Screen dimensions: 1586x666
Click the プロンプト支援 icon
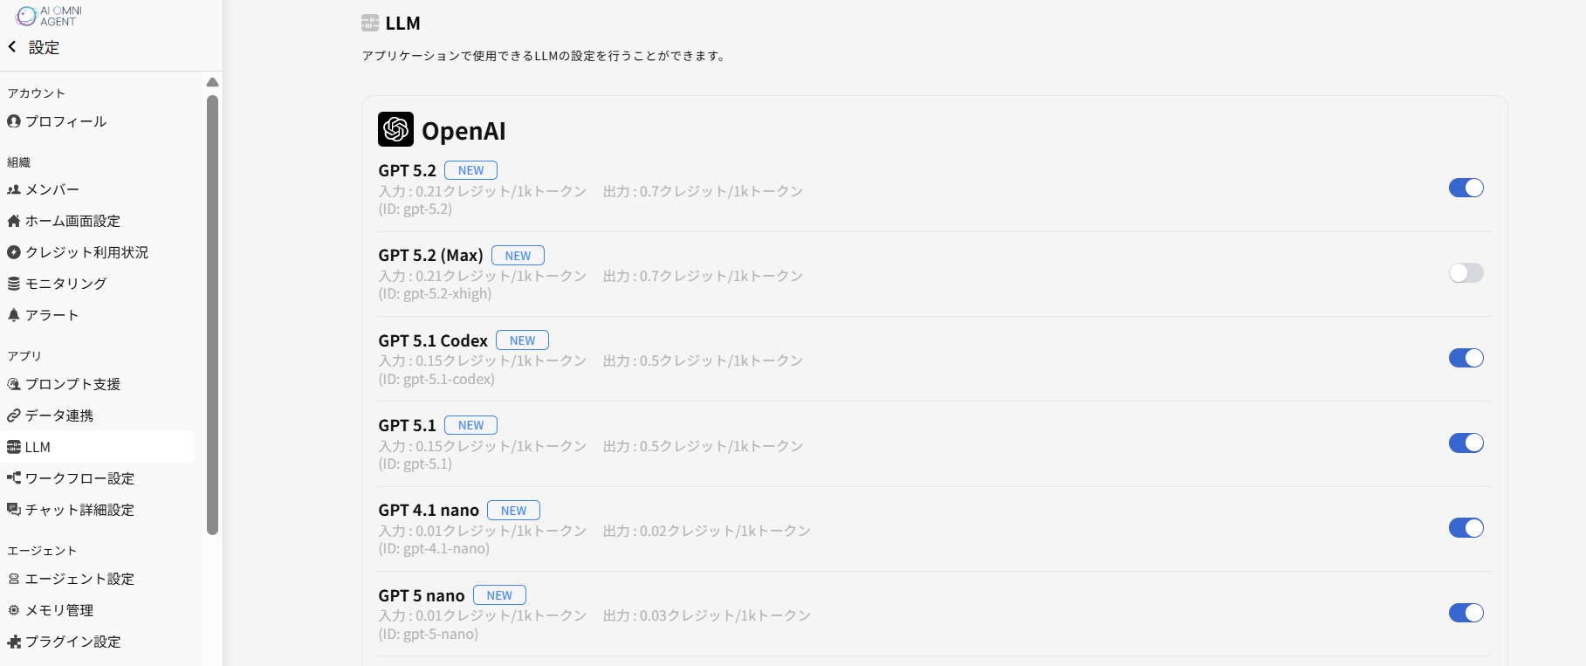(x=14, y=384)
